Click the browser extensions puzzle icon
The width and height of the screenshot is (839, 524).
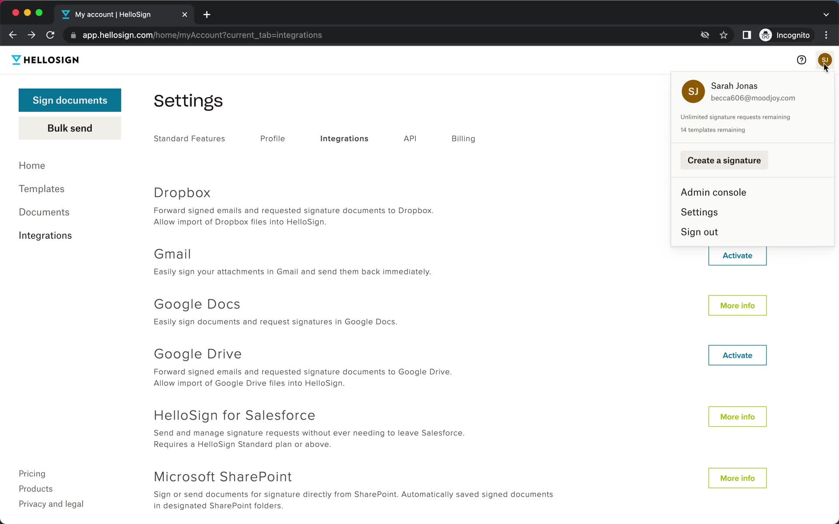pyautogui.click(x=746, y=35)
